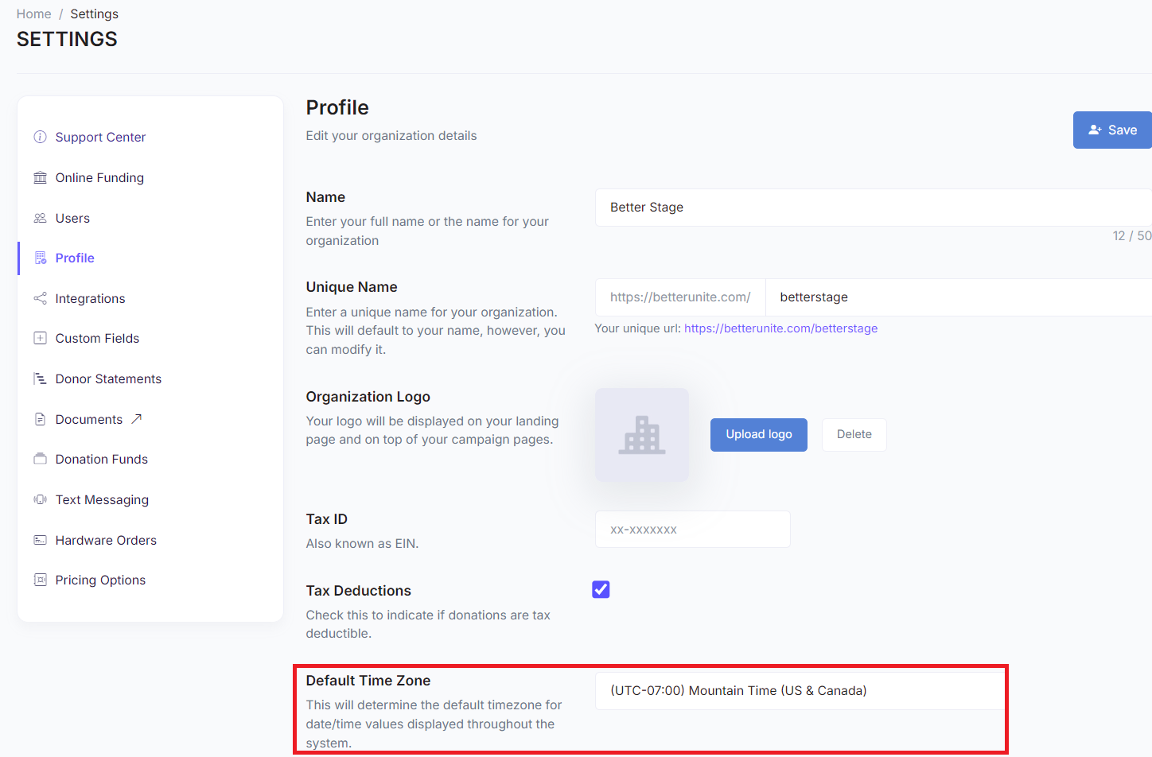The width and height of the screenshot is (1152, 757).
Task: Click the Online Funding bank icon
Action: click(x=40, y=177)
